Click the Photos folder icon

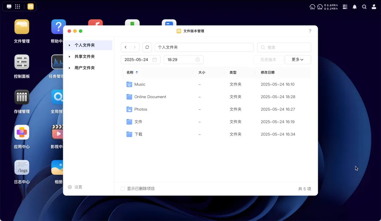(129, 109)
